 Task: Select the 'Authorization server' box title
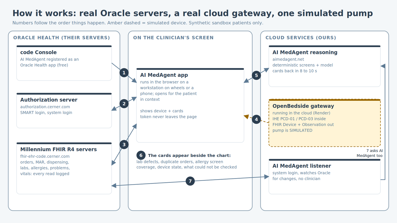pos(49,100)
